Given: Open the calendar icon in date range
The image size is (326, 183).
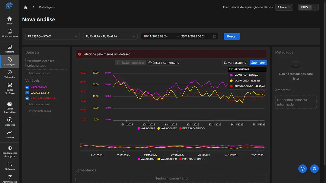Looking at the screenshot, I should [x=215, y=36].
